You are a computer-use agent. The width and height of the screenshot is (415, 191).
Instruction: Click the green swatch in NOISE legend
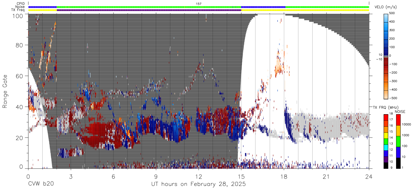[399, 141]
